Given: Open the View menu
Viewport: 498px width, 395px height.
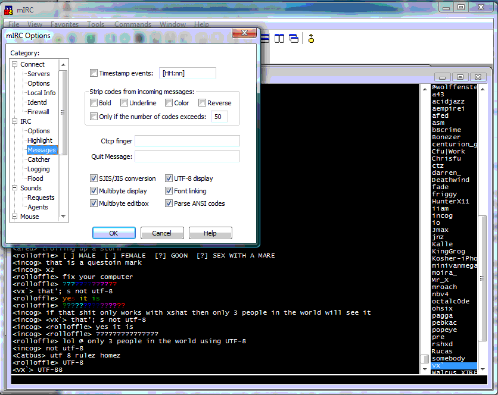Looking at the screenshot, I should pyautogui.click(x=35, y=24).
